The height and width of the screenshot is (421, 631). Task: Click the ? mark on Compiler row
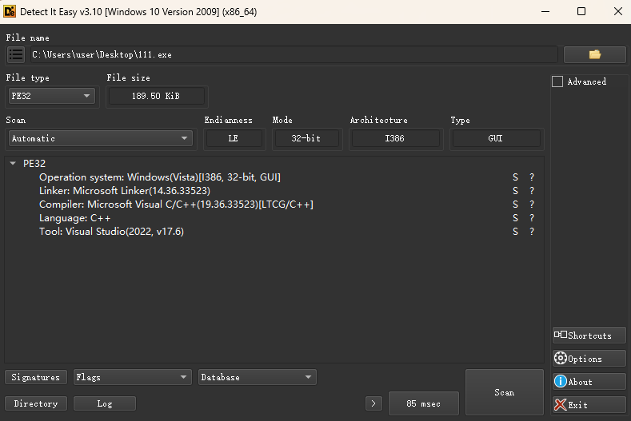pyautogui.click(x=532, y=205)
